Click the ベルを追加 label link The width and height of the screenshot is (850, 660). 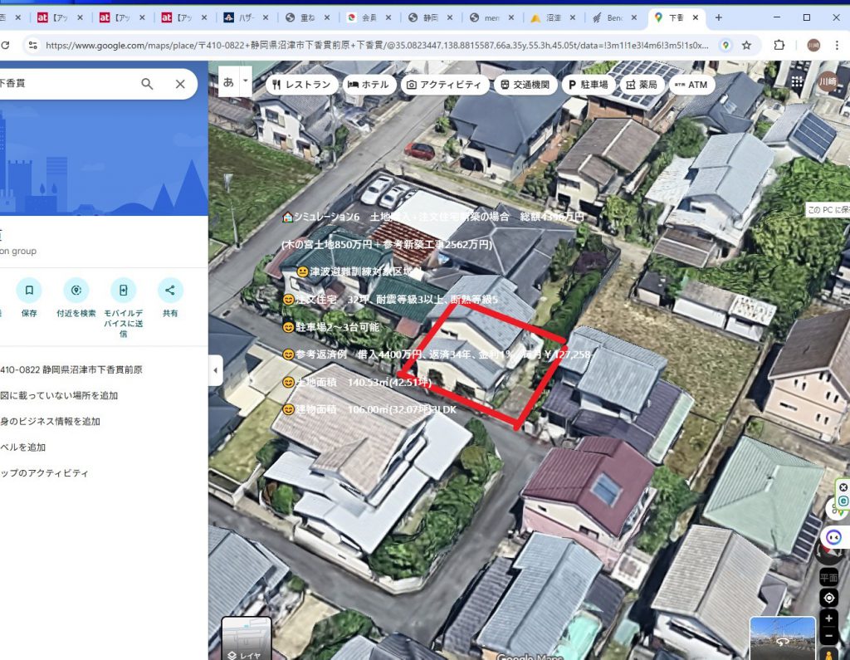click(22, 447)
